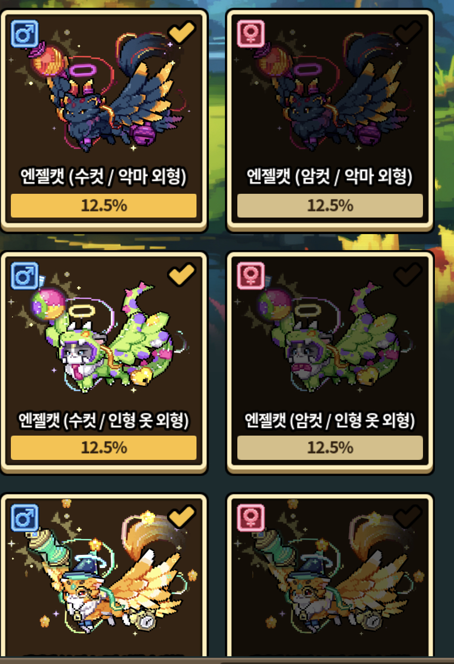Click the 엔젤캣 (수컷 / 인형 옷 외형) label
Screen dimensions: 454x664
click(x=103, y=421)
